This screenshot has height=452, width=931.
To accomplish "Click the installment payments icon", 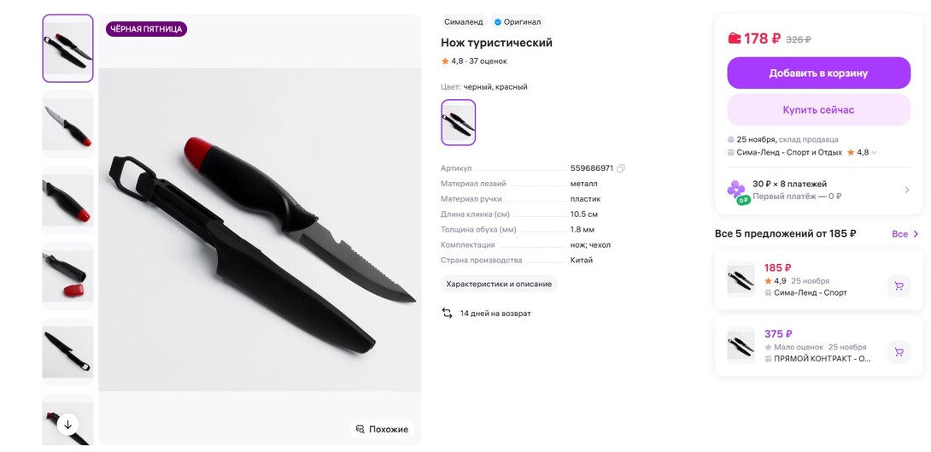I will pos(736,191).
